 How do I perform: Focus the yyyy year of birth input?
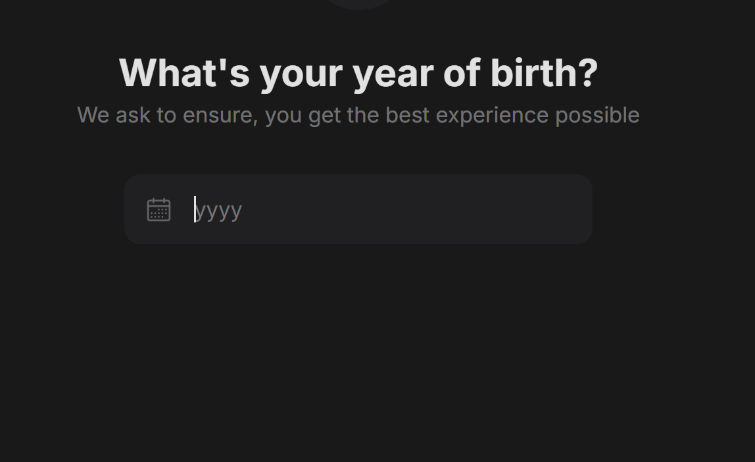(358, 209)
